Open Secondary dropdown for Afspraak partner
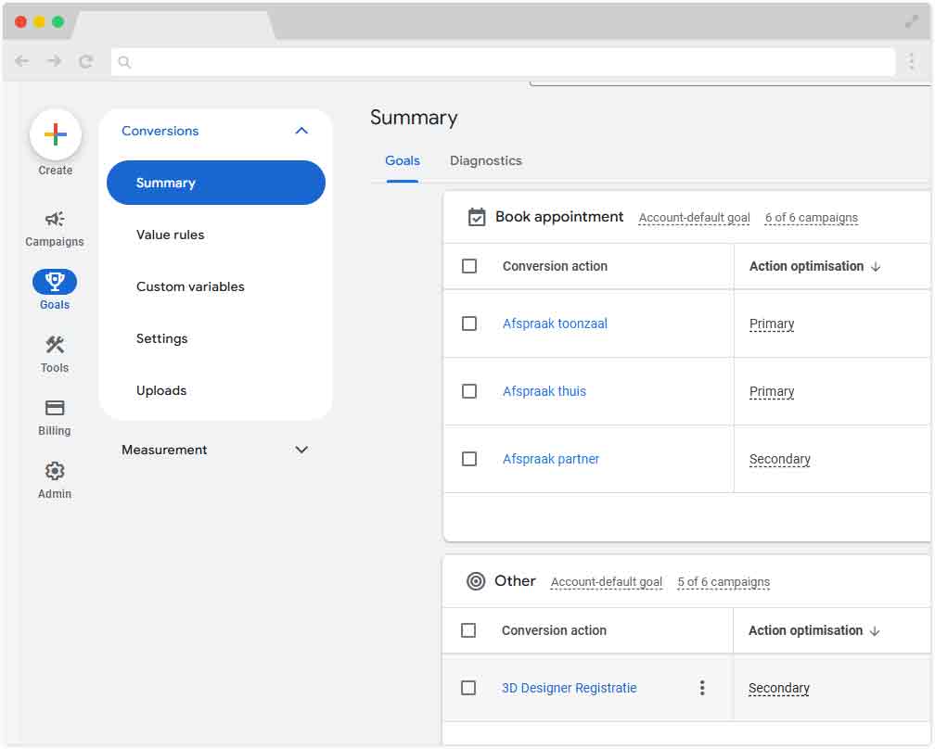This screenshot has width=935, height=749. [779, 459]
